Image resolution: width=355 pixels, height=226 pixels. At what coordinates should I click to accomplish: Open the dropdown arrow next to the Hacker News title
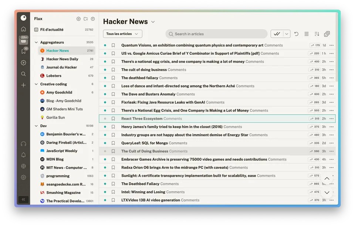click(x=153, y=22)
